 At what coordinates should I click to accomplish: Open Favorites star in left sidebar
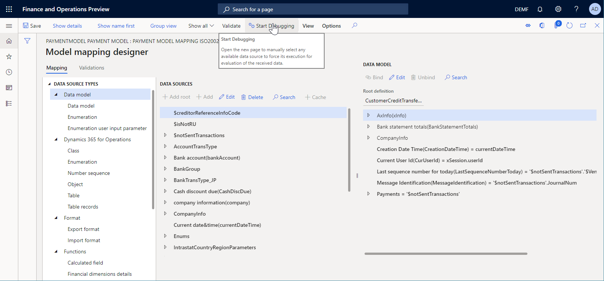tap(9, 56)
